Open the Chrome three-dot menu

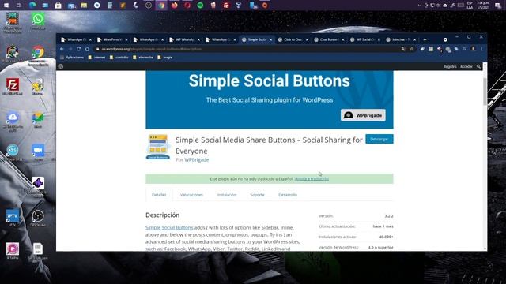point(481,49)
